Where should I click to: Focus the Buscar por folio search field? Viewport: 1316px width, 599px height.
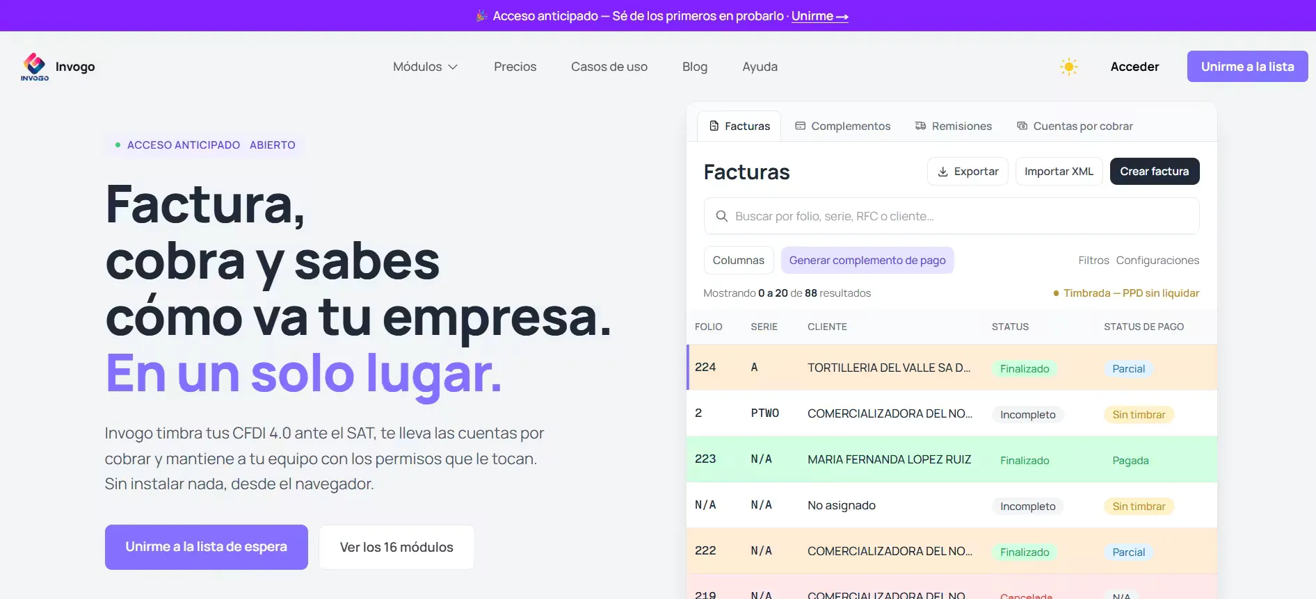pyautogui.click(x=952, y=216)
